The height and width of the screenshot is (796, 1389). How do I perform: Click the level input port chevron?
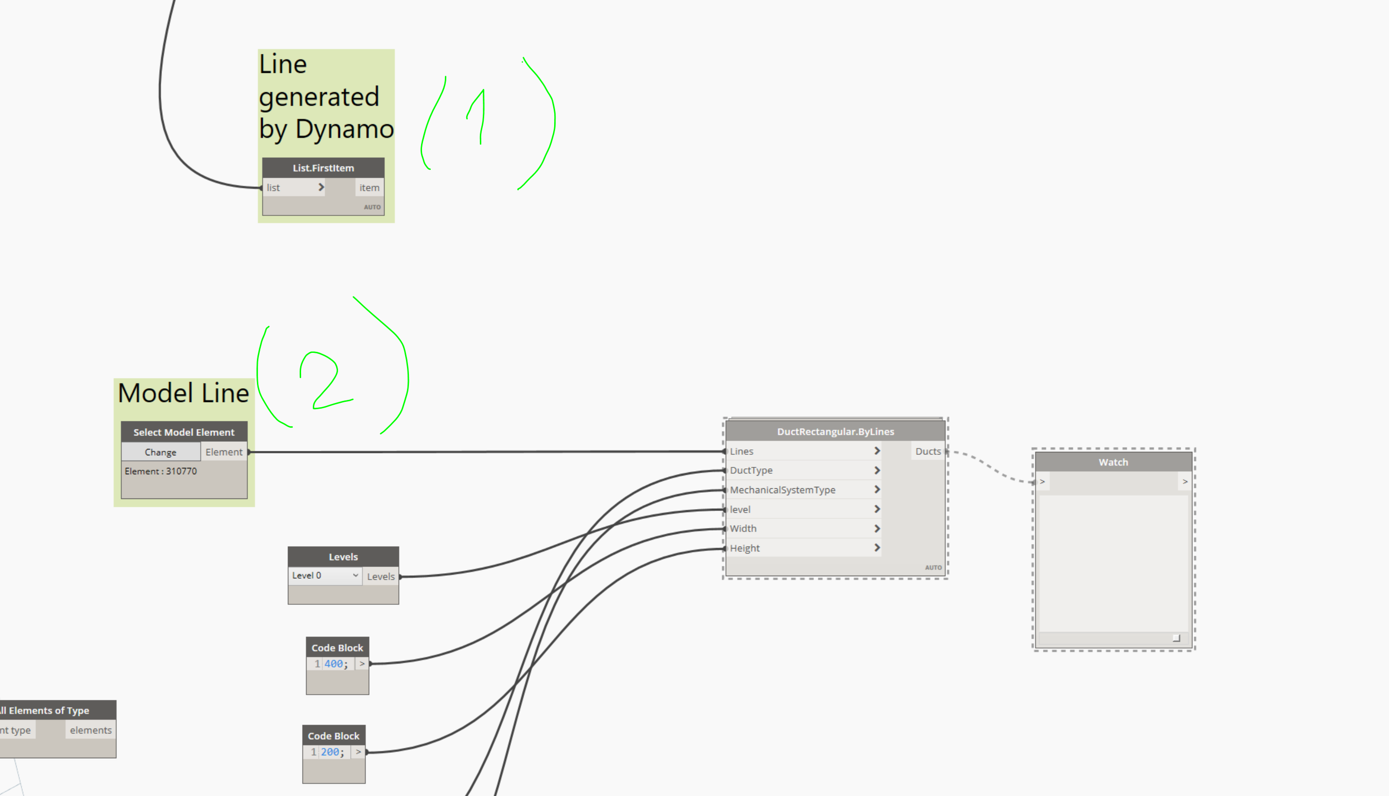[877, 509]
